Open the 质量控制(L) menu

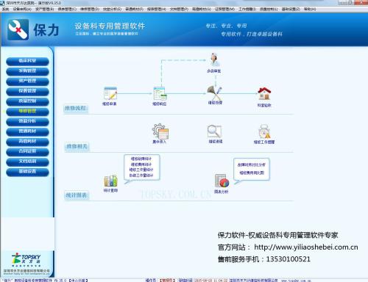[x=269, y=9]
